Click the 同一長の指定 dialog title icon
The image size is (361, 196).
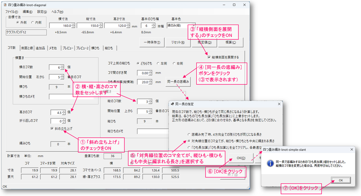pyautogui.click(x=172, y=104)
